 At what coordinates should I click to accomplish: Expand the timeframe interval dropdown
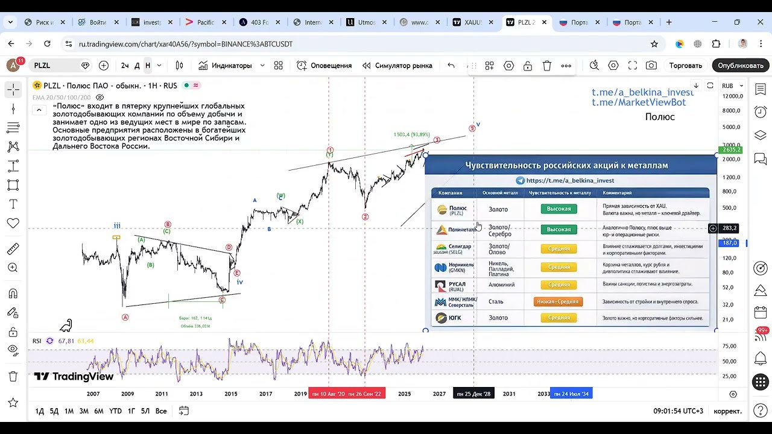(159, 65)
